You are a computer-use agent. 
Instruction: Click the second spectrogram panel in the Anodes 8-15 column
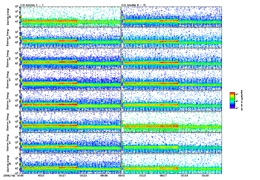(x=172, y=38)
